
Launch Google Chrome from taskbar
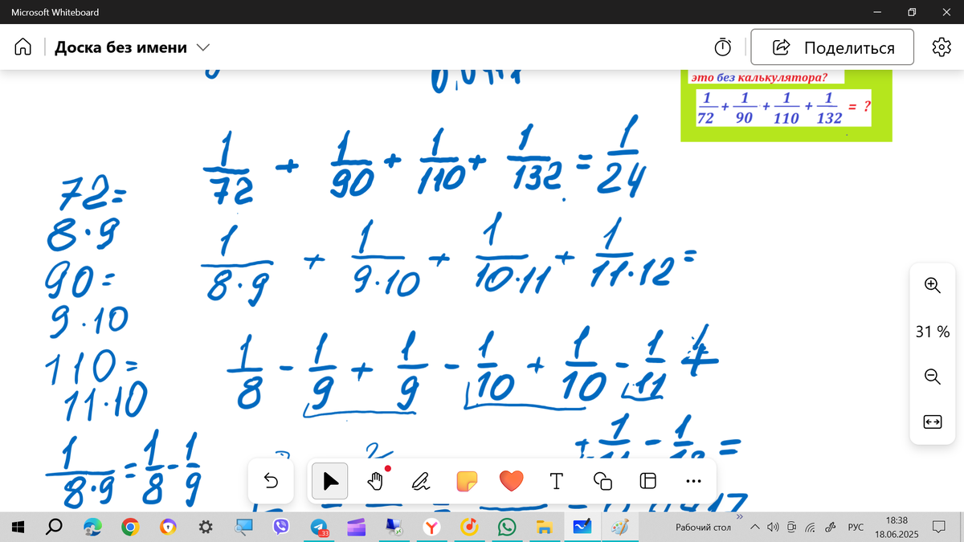130,527
